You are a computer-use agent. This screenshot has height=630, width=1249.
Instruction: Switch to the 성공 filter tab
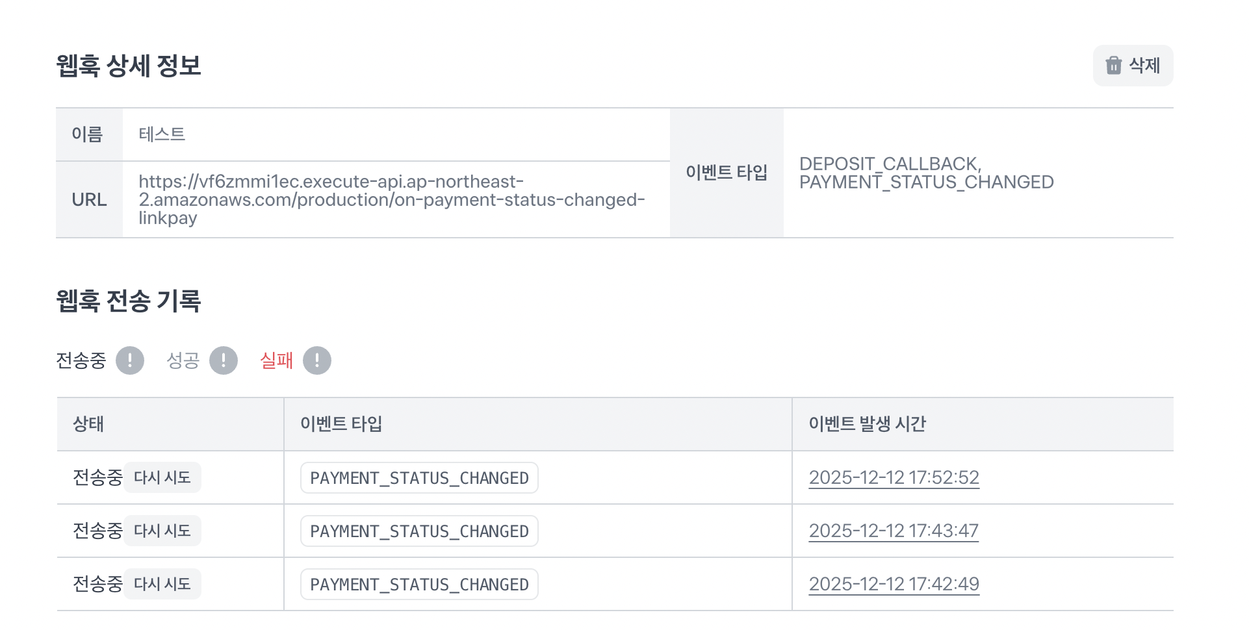(x=183, y=360)
